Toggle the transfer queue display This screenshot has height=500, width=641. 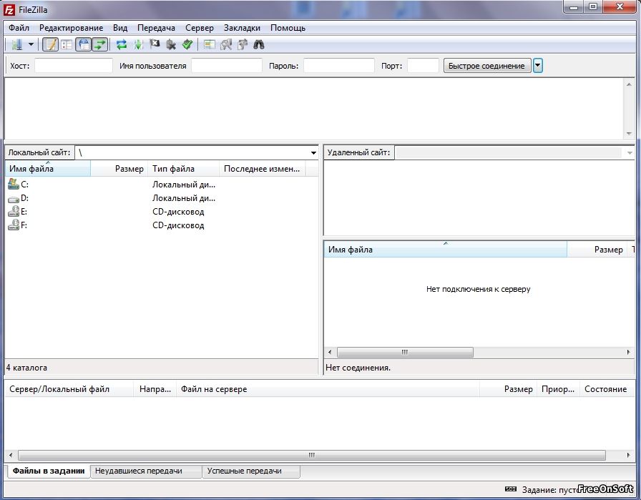point(99,44)
